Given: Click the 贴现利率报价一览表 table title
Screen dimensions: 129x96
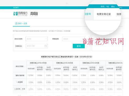Looking at the screenshot, I should click(x=67, y=57).
